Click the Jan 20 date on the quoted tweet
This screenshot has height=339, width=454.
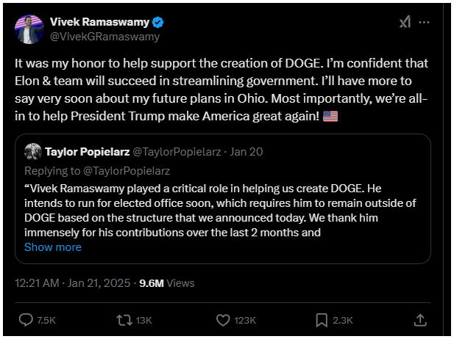click(x=246, y=152)
